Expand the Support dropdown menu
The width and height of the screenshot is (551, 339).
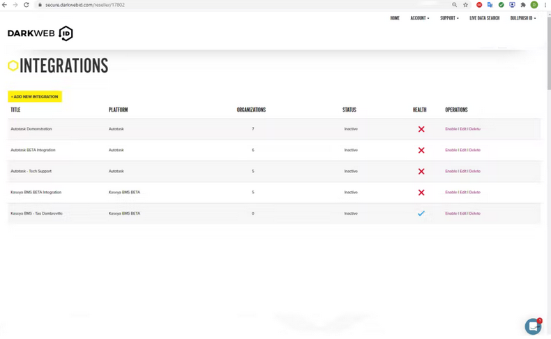[x=449, y=18]
